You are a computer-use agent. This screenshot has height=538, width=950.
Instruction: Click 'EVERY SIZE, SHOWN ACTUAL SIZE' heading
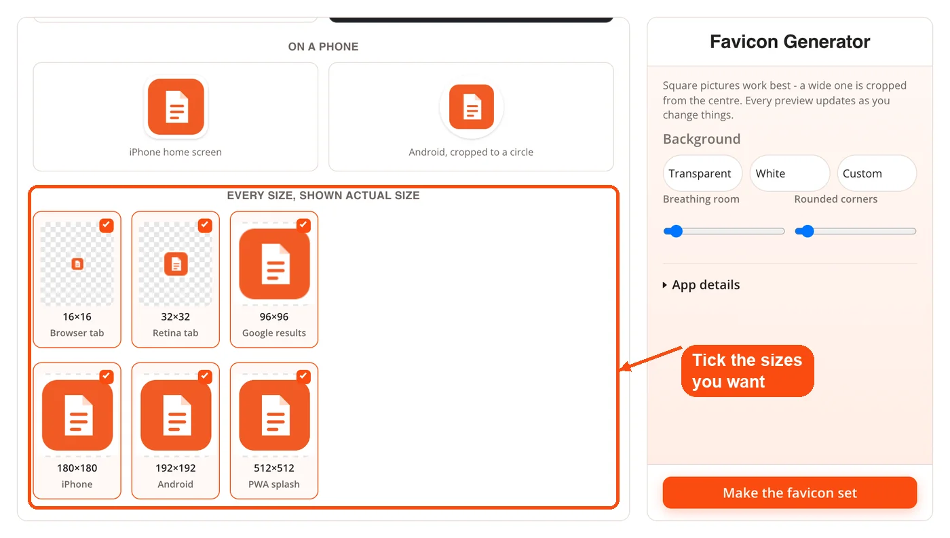(323, 195)
